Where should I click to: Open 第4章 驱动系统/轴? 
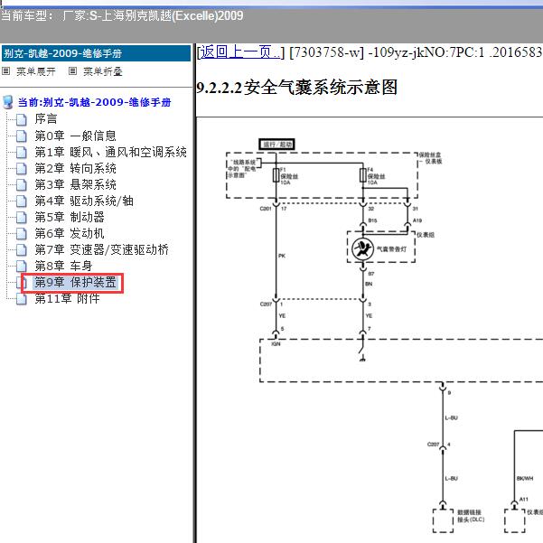click(84, 201)
